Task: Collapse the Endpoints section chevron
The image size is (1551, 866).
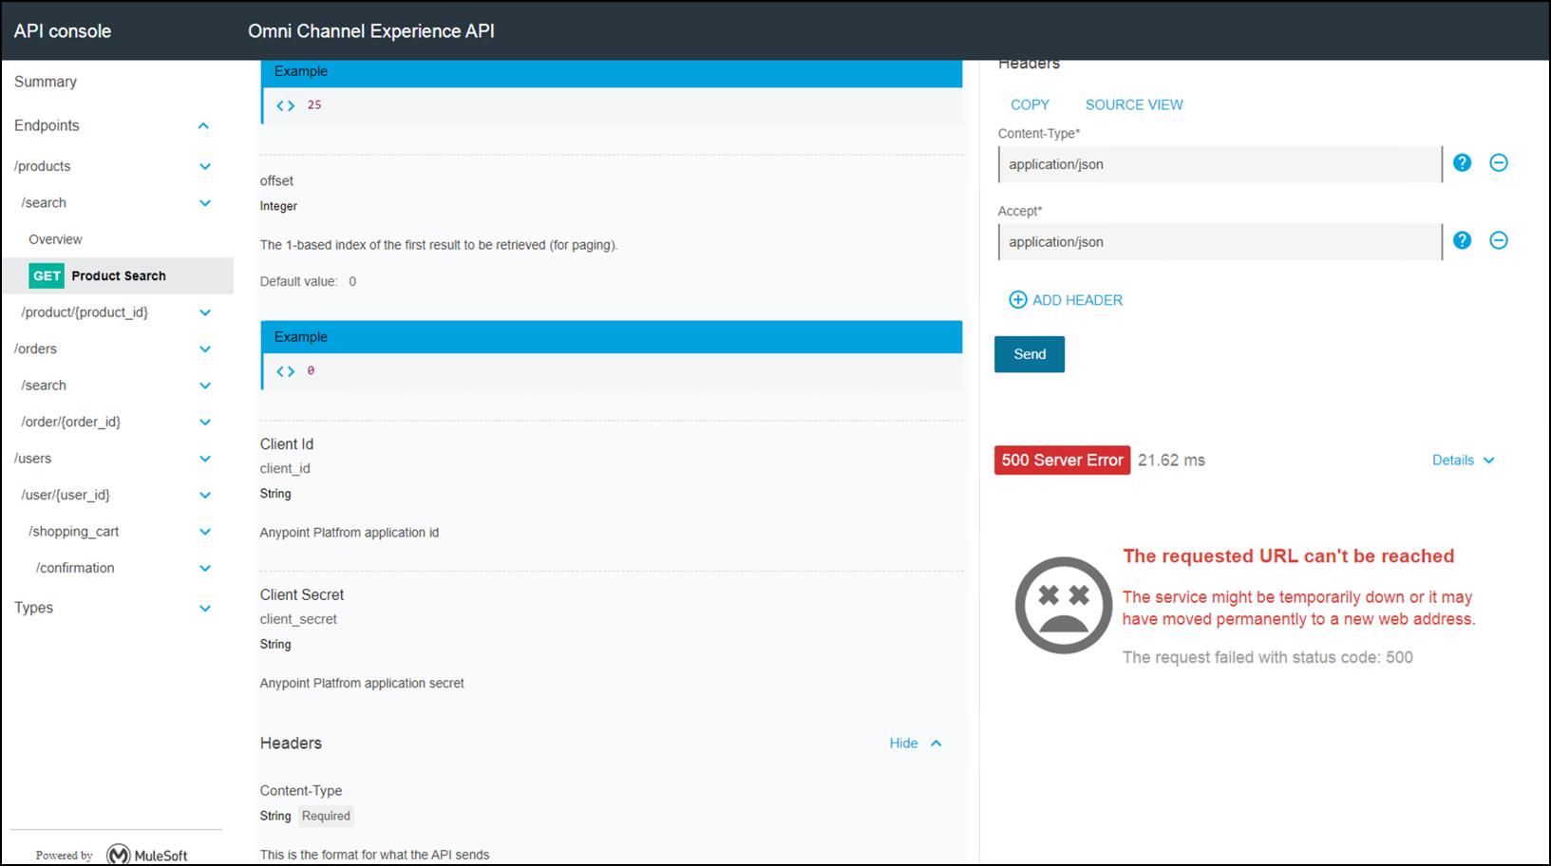Action: pos(203,126)
